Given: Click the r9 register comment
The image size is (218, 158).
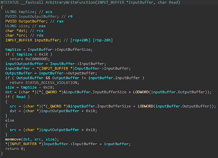Looking at the screenshot, I should point(70,17).
